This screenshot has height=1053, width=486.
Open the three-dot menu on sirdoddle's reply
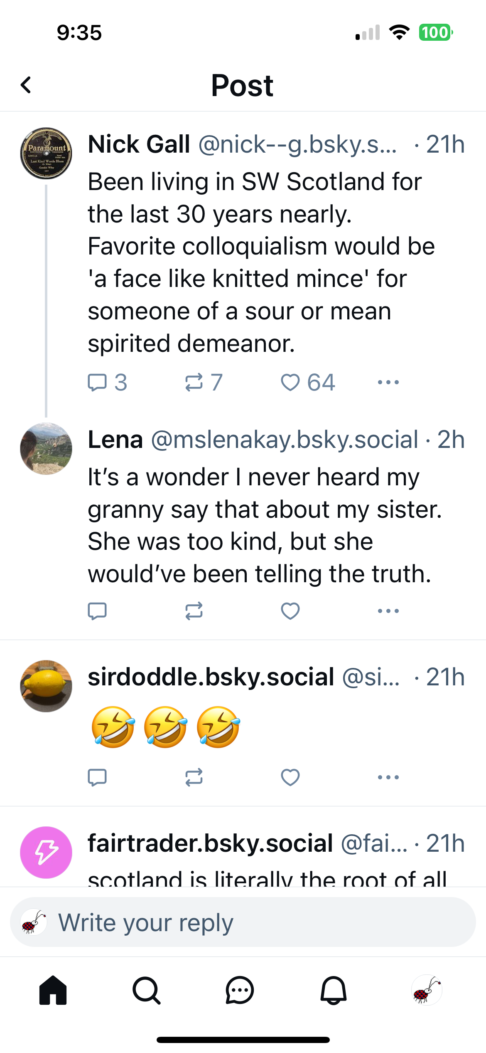point(388,777)
